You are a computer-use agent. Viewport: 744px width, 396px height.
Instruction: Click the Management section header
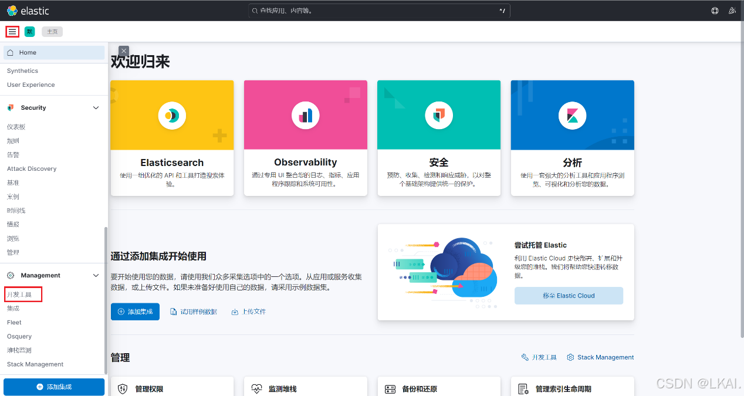click(54, 276)
